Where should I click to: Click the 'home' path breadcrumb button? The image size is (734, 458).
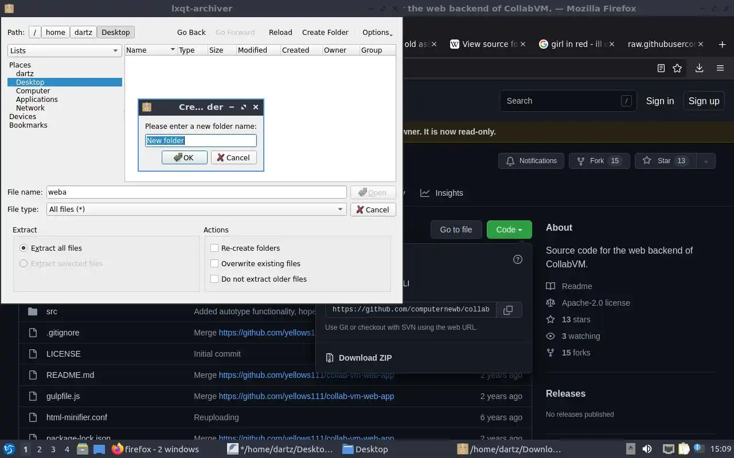tap(56, 32)
